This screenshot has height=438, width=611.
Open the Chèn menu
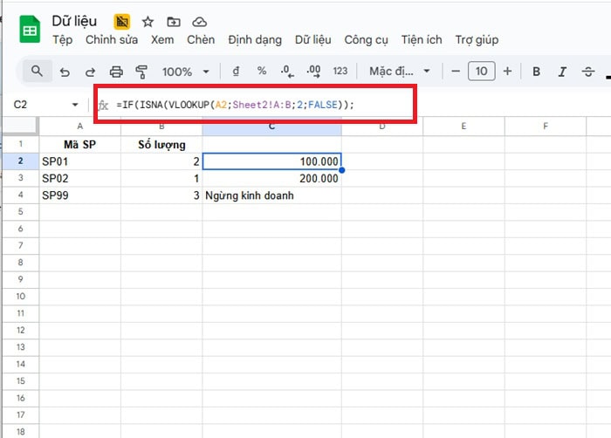click(x=201, y=39)
